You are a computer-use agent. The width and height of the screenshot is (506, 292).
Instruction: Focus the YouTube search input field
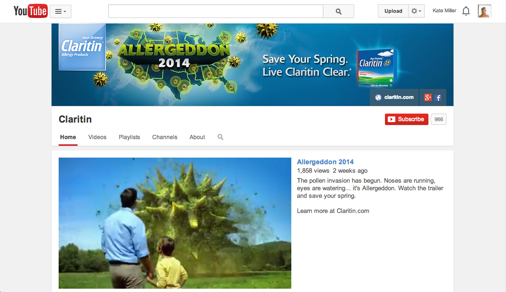216,11
